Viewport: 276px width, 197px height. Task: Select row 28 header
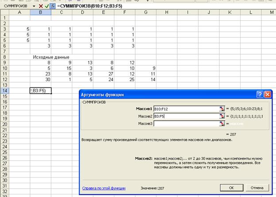click(5, 169)
